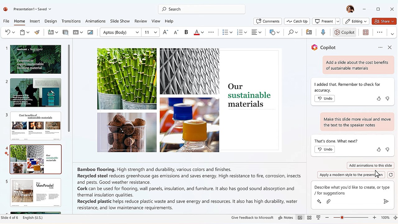This screenshot has height=224, width=398.
Task: Expand the ribbon display options chevron
Action: tap(392, 34)
